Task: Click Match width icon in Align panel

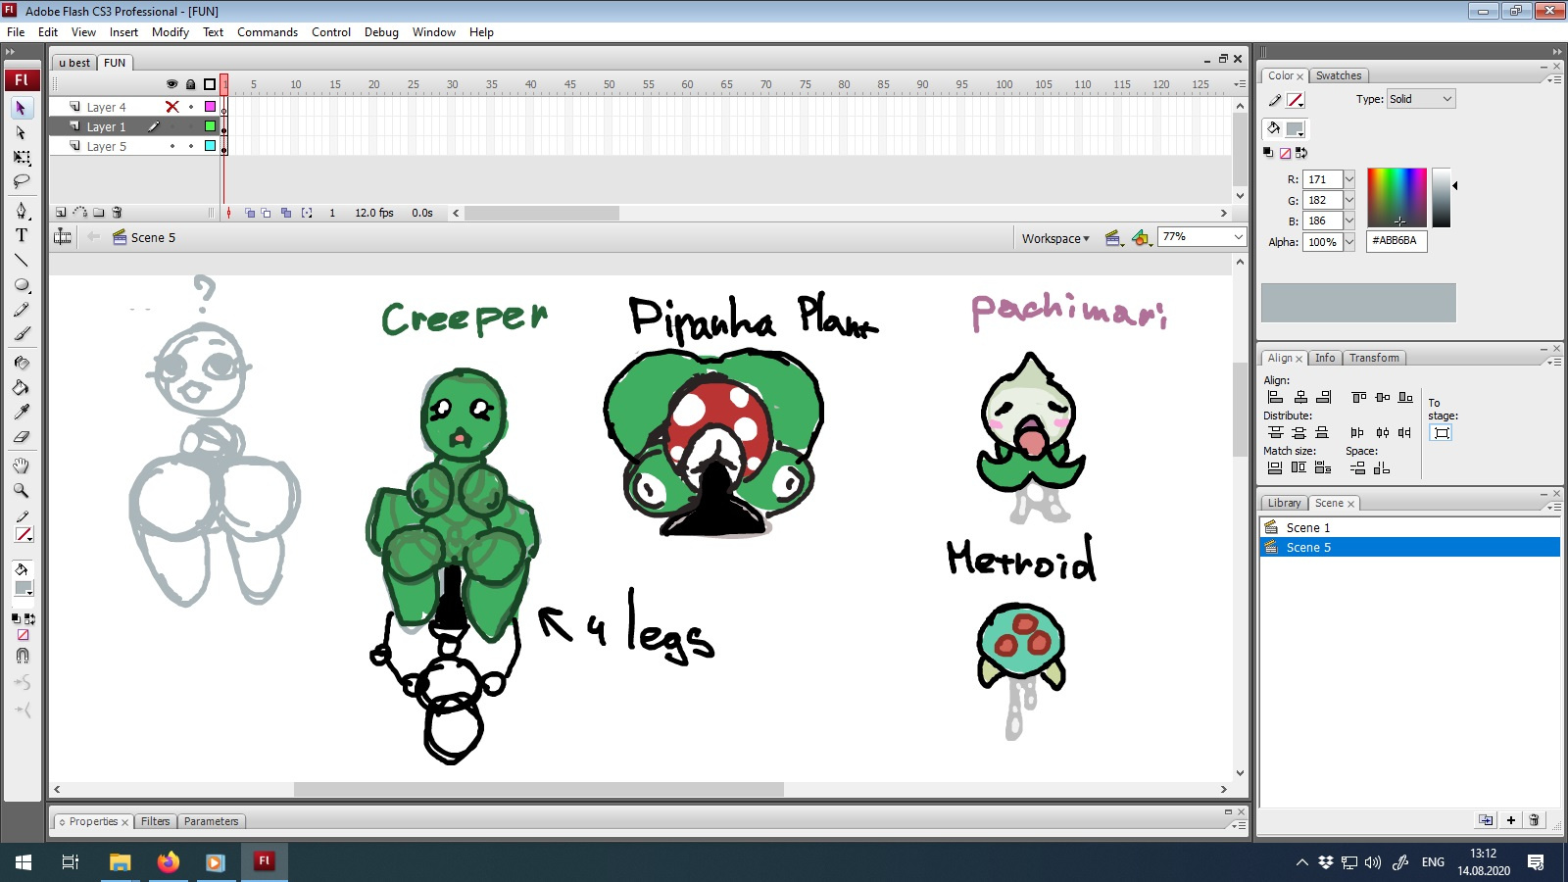Action: [1275, 467]
